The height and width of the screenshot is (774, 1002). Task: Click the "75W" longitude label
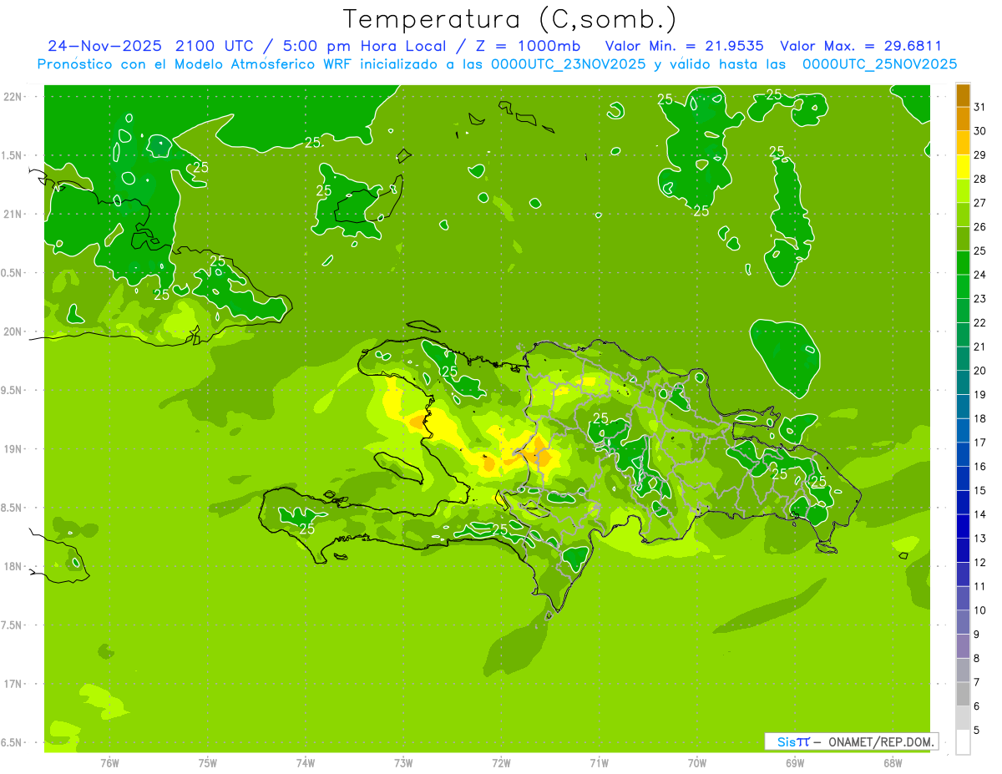pos(208,762)
